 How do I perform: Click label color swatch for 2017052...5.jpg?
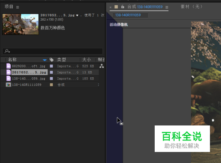click(x=51, y=72)
